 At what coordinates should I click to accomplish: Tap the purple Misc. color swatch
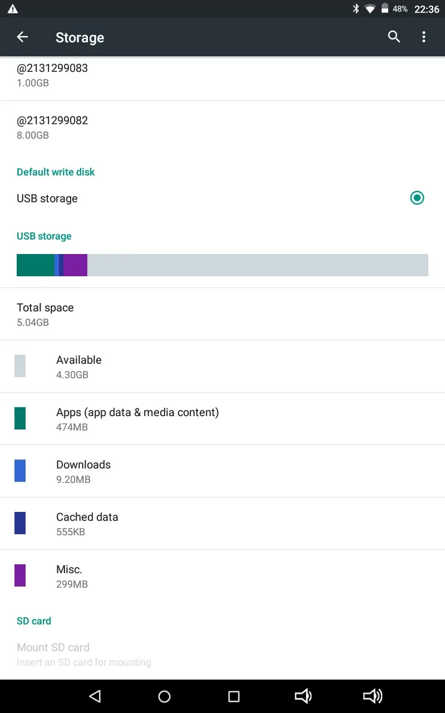click(x=20, y=575)
